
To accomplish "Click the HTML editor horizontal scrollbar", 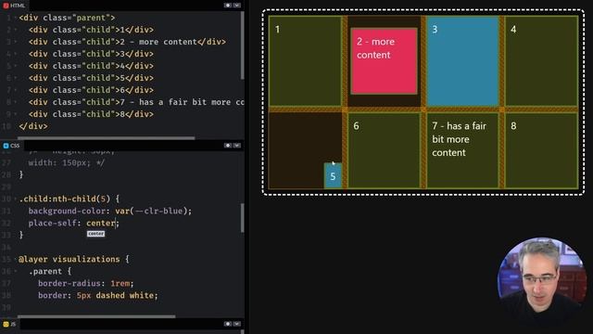I will point(107,138).
